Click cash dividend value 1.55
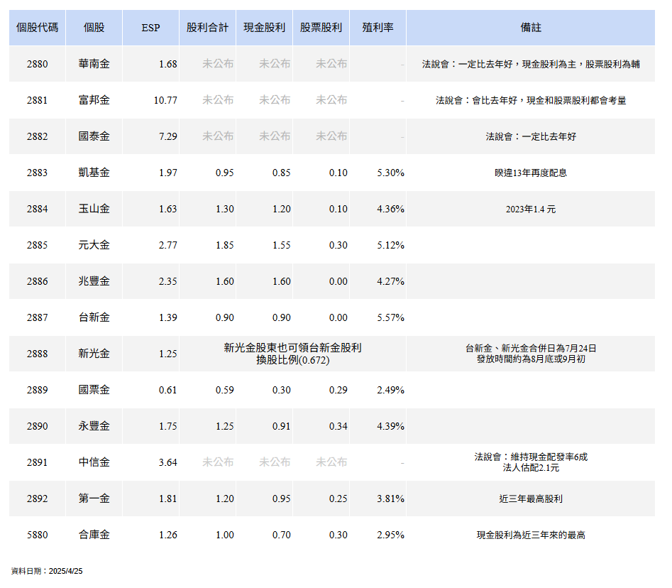The image size is (672, 588). (282, 245)
